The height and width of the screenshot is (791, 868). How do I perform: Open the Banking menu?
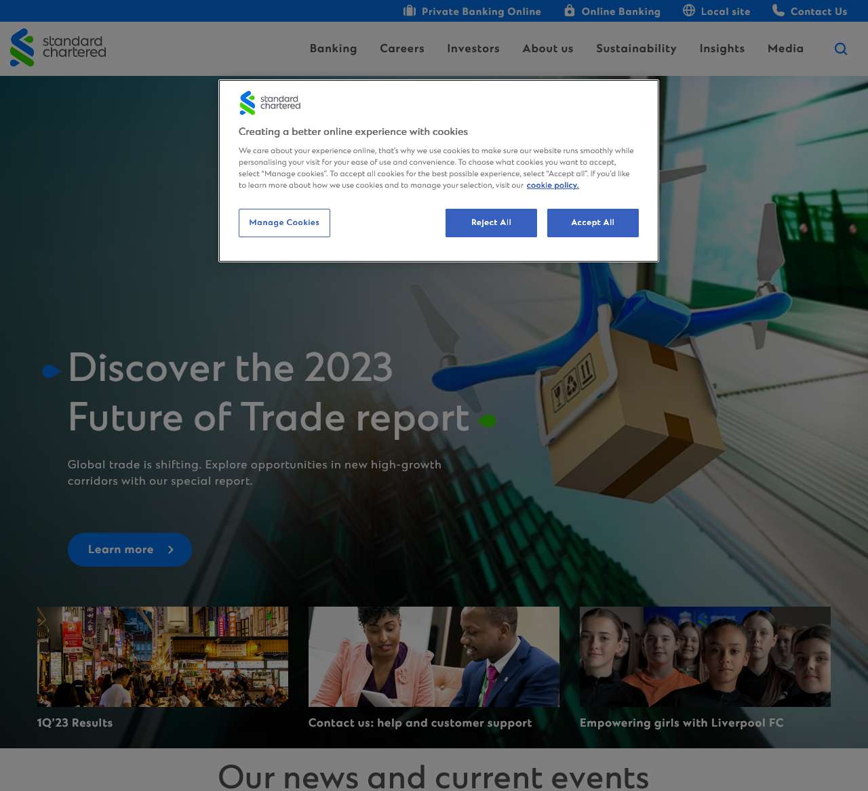pos(333,49)
